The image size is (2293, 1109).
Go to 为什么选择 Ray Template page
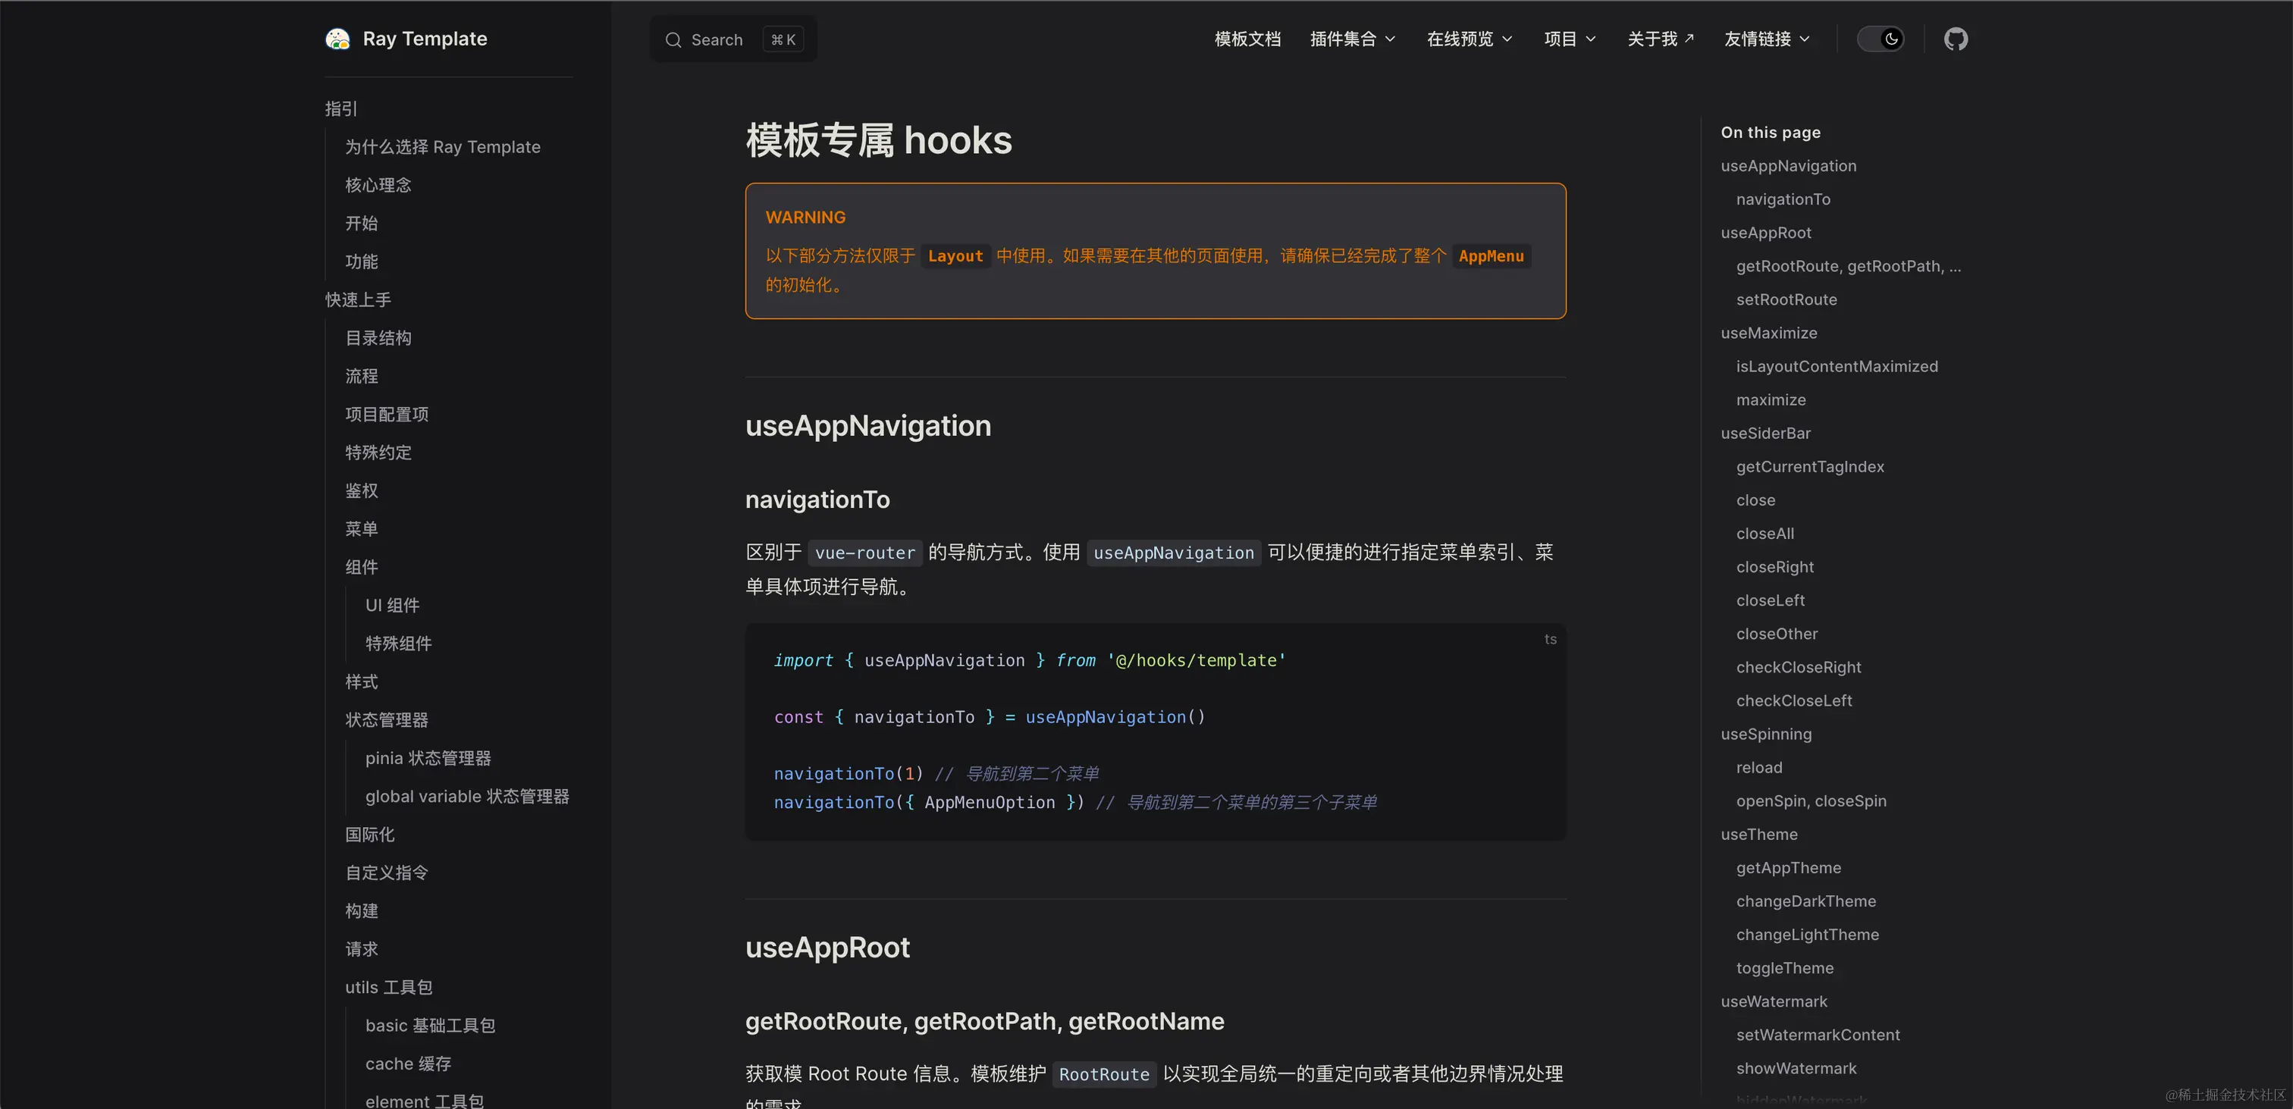pyautogui.click(x=442, y=147)
